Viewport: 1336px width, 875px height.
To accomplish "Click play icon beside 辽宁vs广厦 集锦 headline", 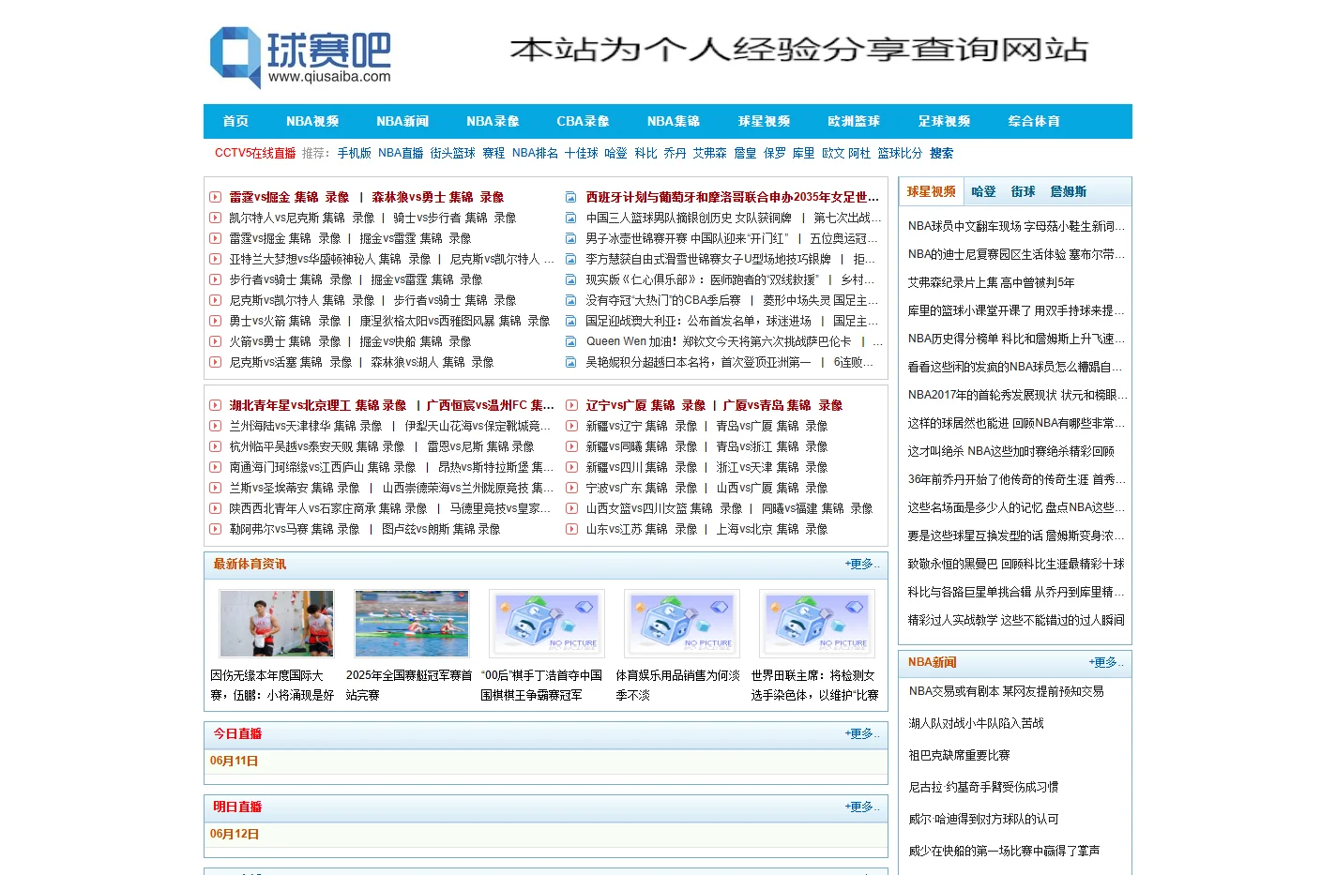I will (570, 405).
